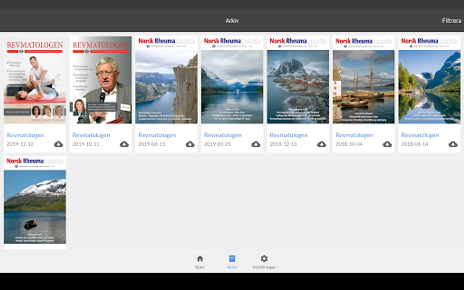This screenshot has height=290, width=464.
Task: Open the cover dated 2018-10-04
Action: tap(363, 80)
